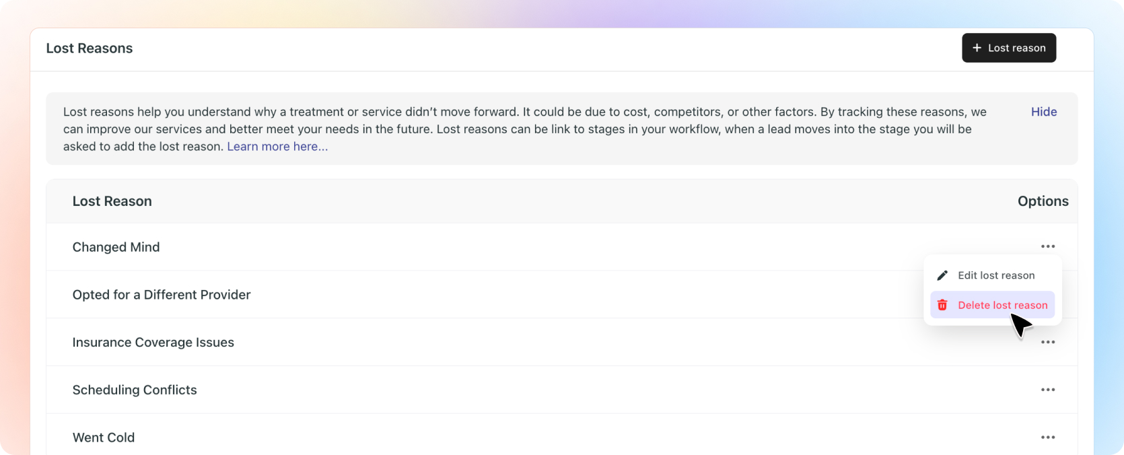
Task: Choose Edit lost reason from the menu
Action: [x=995, y=275]
